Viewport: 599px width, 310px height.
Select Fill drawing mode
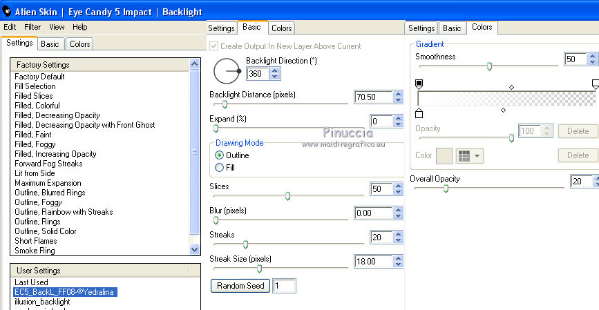(x=219, y=168)
